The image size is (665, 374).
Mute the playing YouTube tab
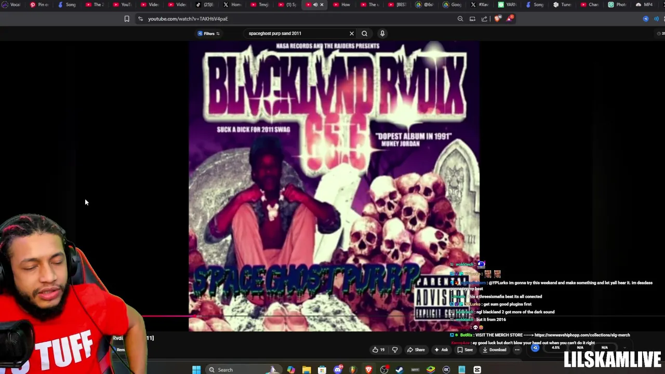pos(315,5)
